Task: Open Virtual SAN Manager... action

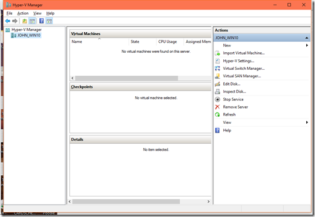Action: 242,76
